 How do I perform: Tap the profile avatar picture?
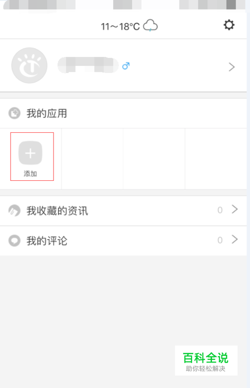(29, 65)
